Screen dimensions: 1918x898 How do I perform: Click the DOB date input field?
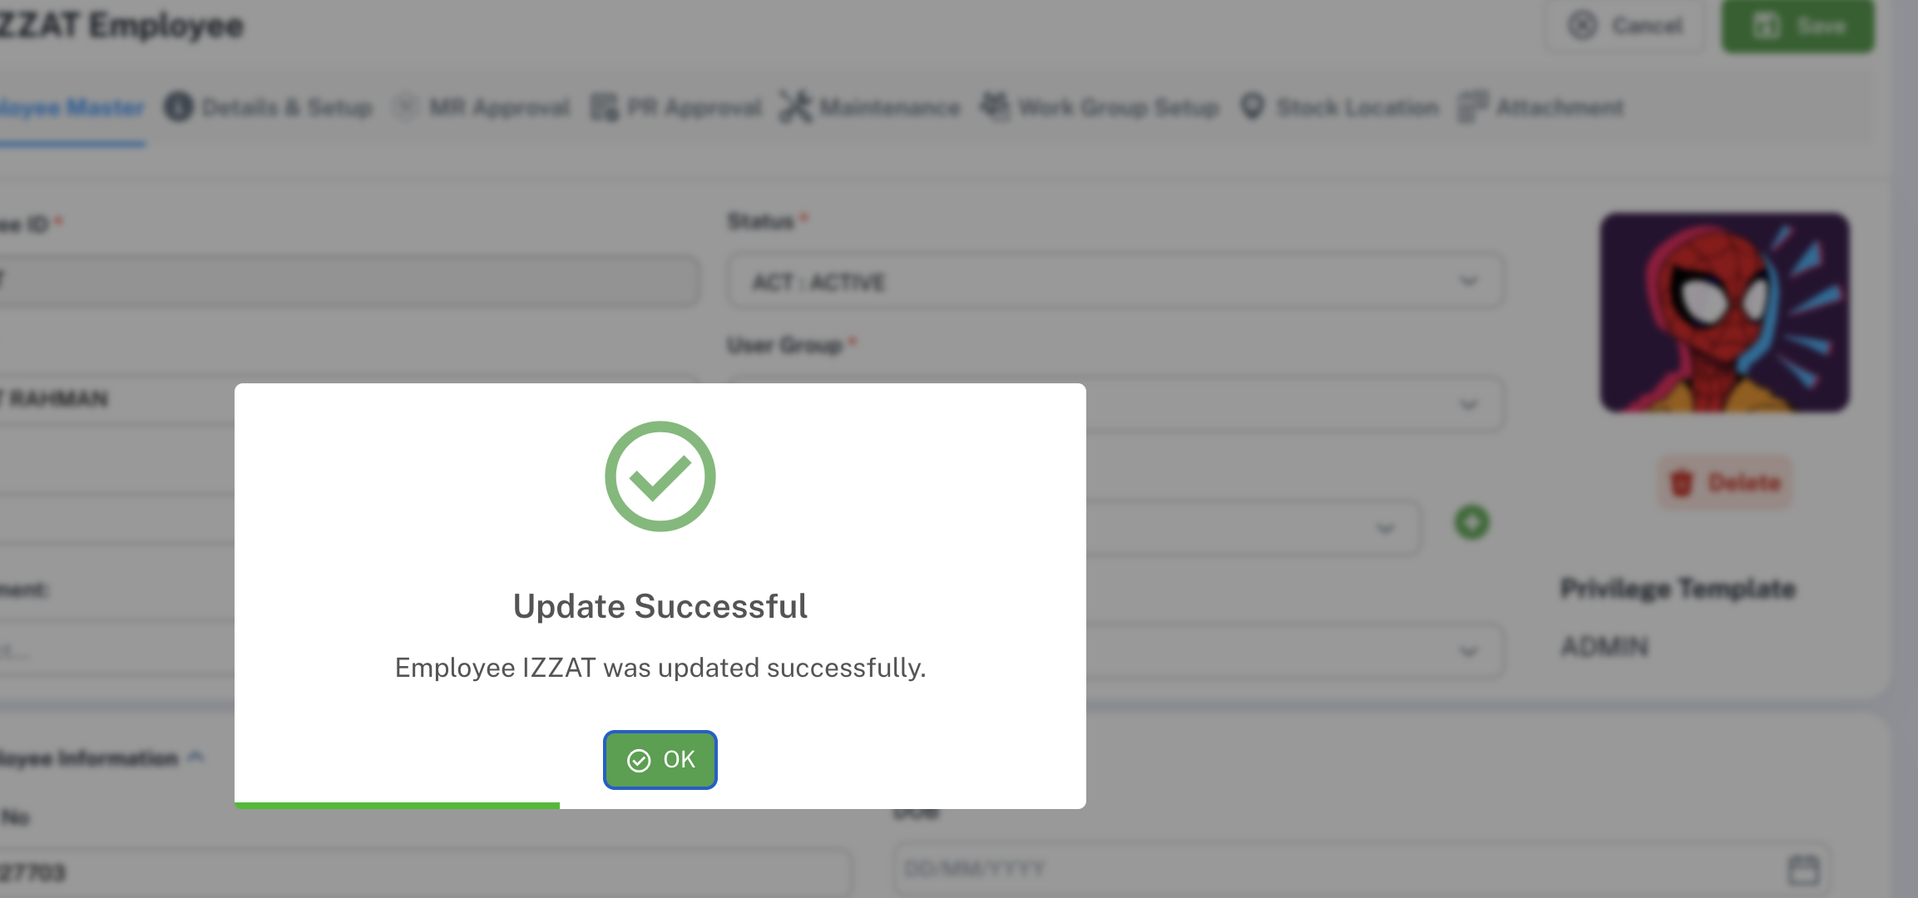click(x=1331, y=870)
